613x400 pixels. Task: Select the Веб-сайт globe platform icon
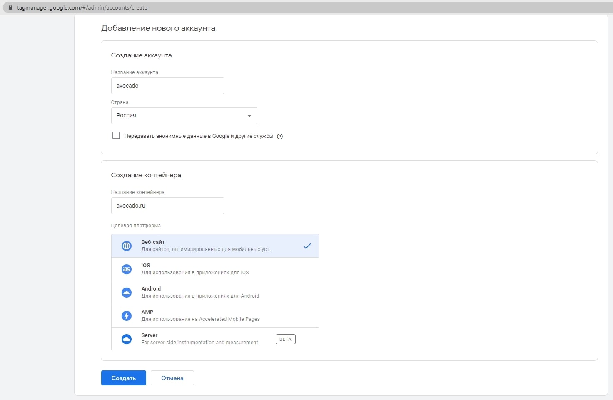126,246
